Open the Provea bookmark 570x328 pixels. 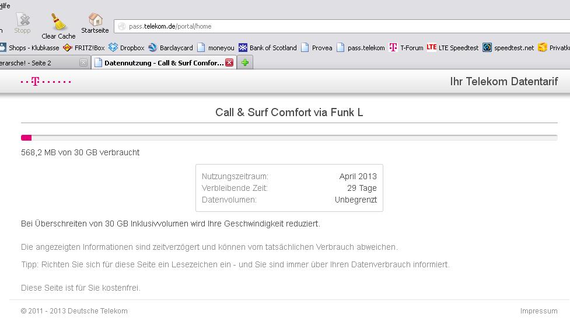317,48
